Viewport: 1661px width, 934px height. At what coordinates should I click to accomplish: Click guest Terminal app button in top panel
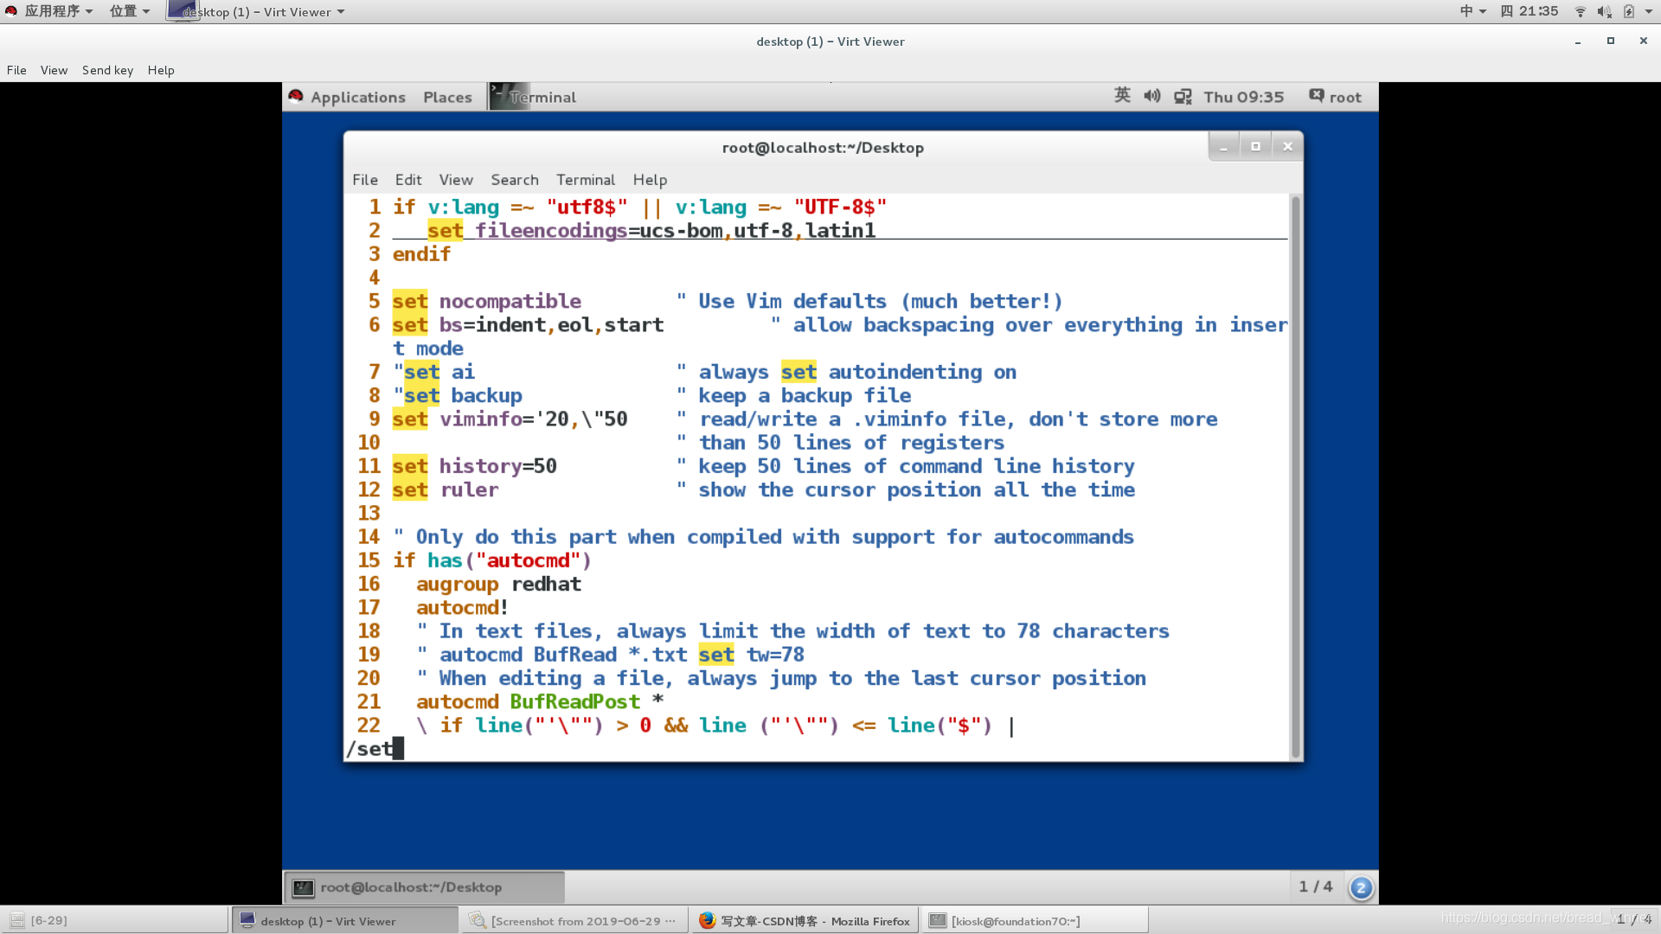533,97
